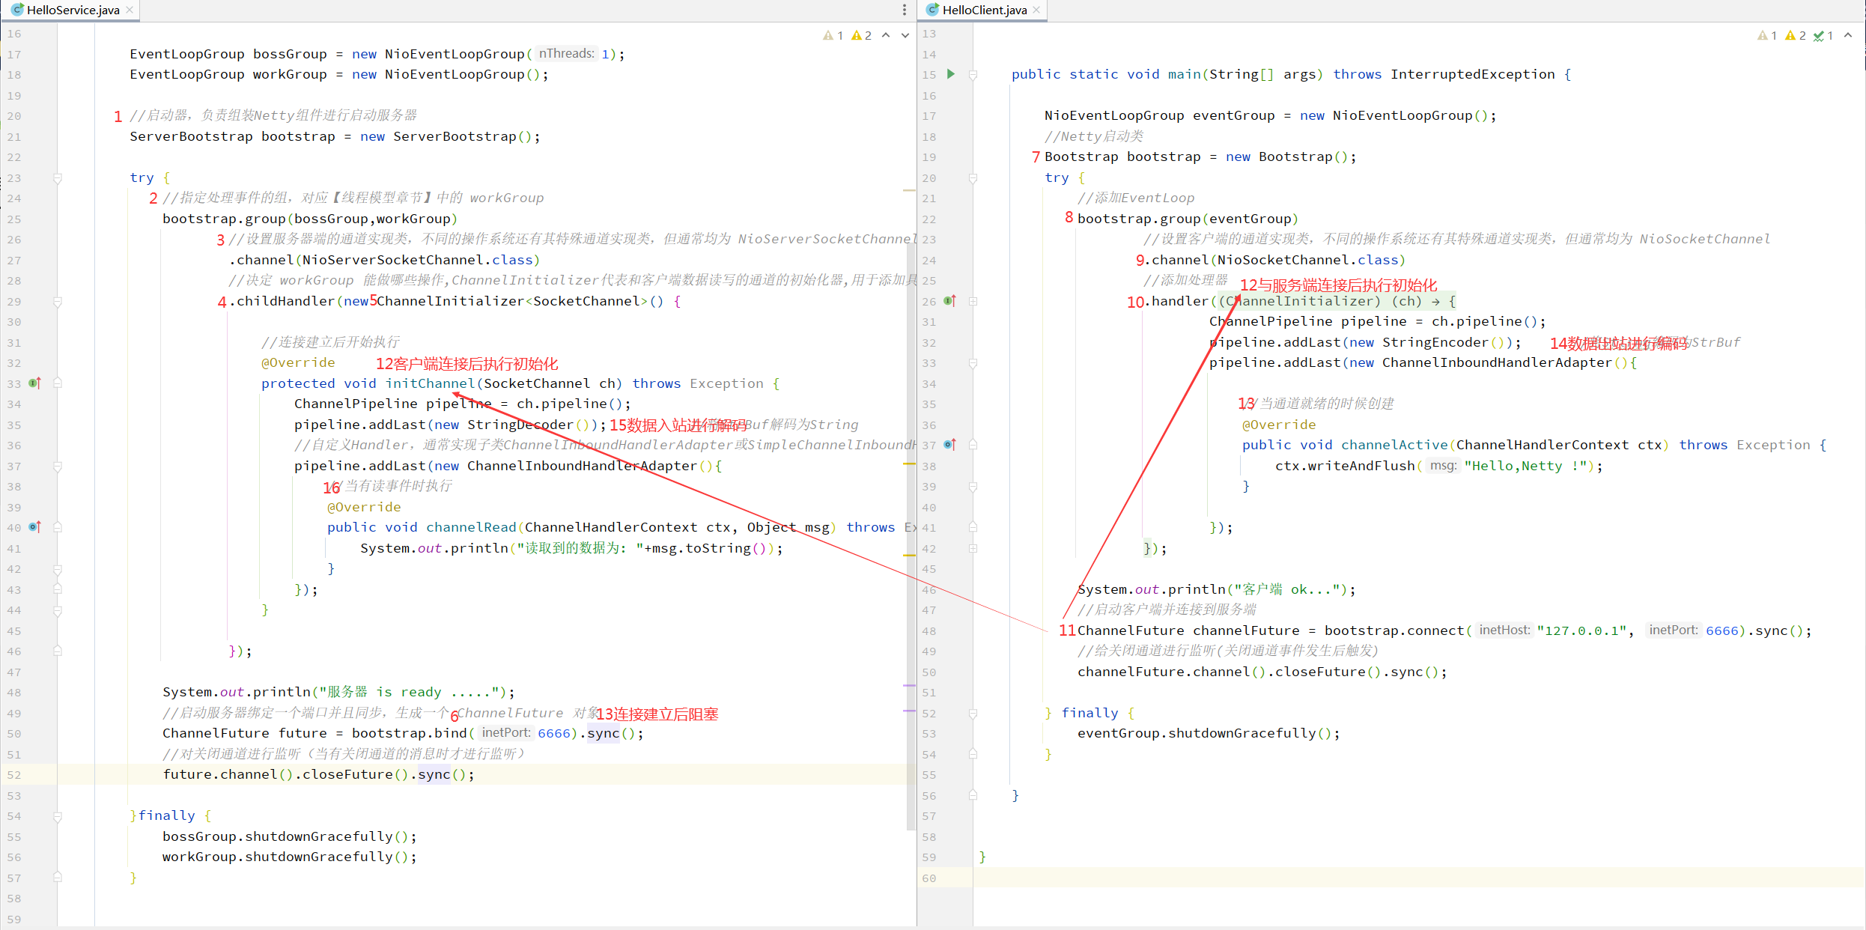Collapse finally block at HelloClient line 52
This screenshot has width=1866, height=930.
[x=973, y=714]
